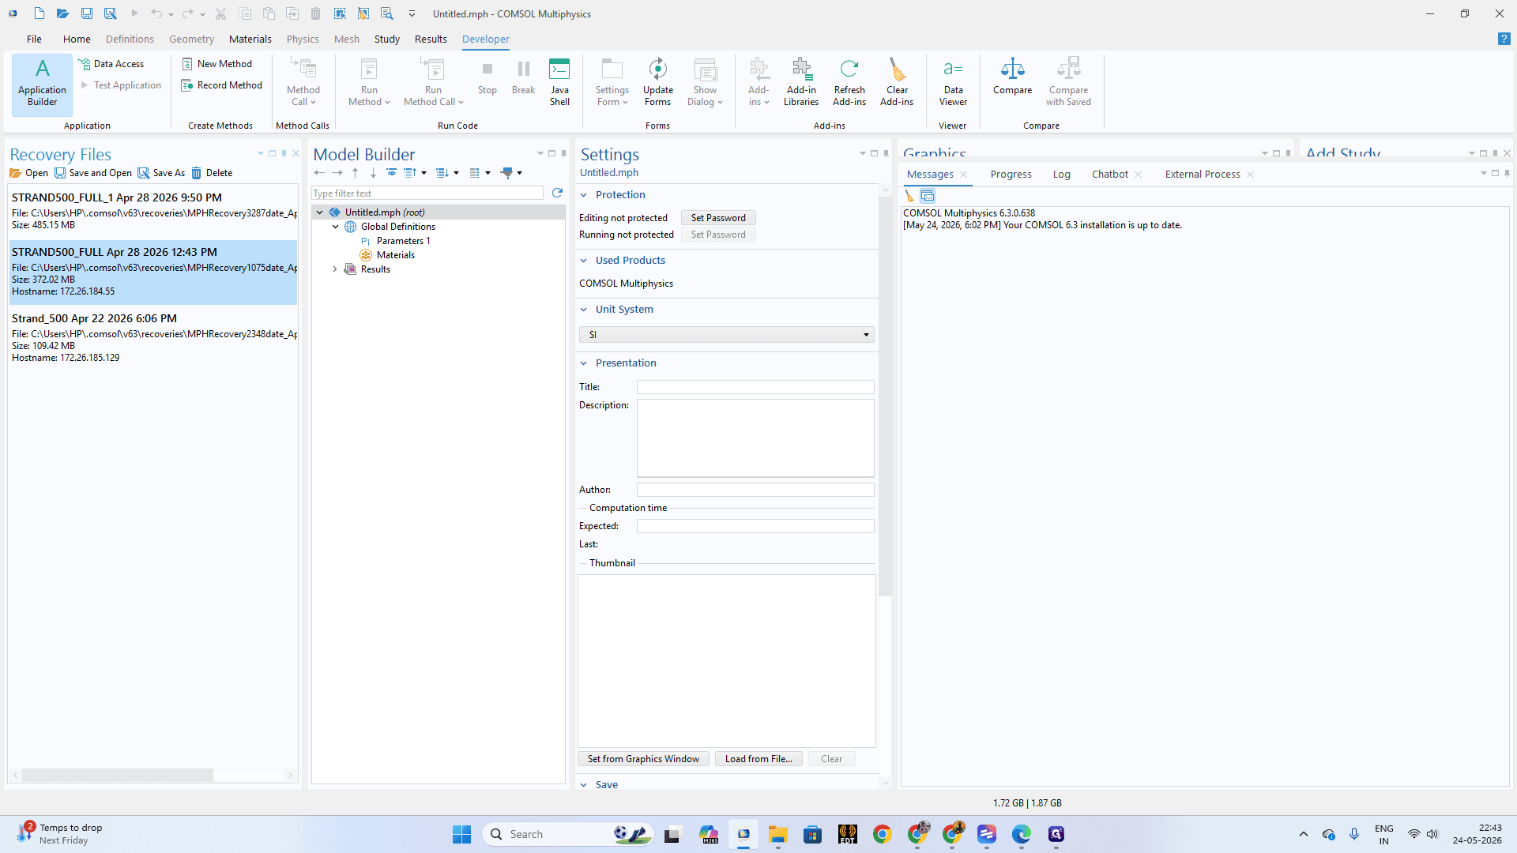This screenshot has width=1517, height=853.
Task: Collapse the Protection section
Action: pyautogui.click(x=584, y=195)
